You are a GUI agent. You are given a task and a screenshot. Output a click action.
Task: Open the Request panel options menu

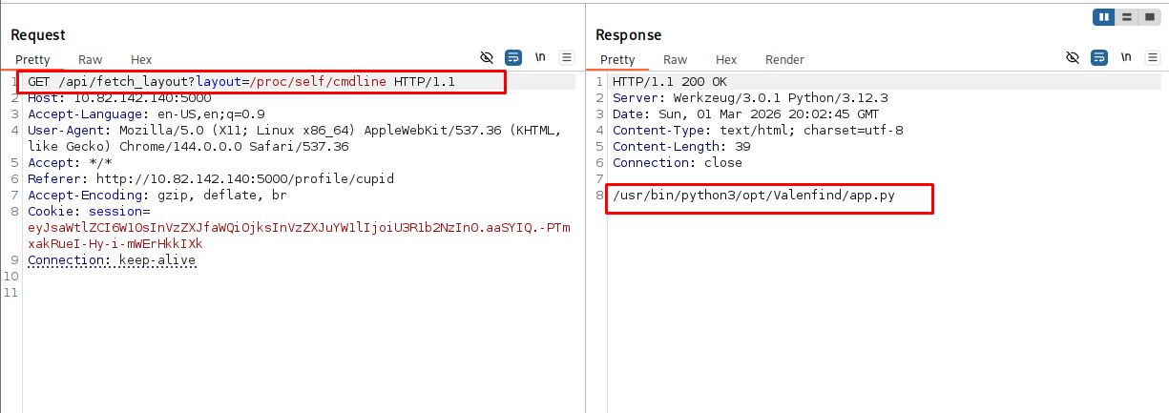[567, 57]
